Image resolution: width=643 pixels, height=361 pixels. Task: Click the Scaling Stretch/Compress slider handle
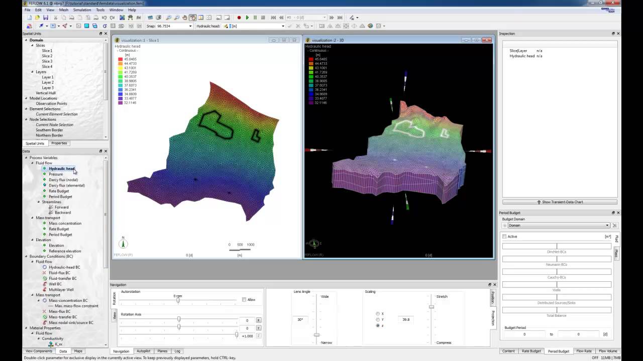[432, 307]
